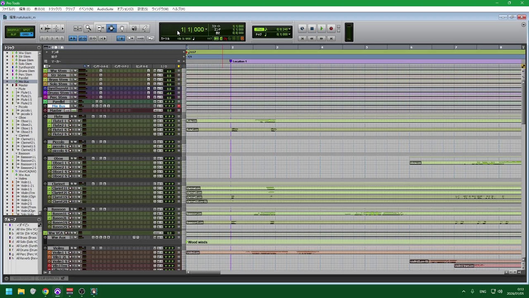Enable Shuffle edit mode
The width and height of the screenshot is (529, 298).
click(x=13, y=30)
